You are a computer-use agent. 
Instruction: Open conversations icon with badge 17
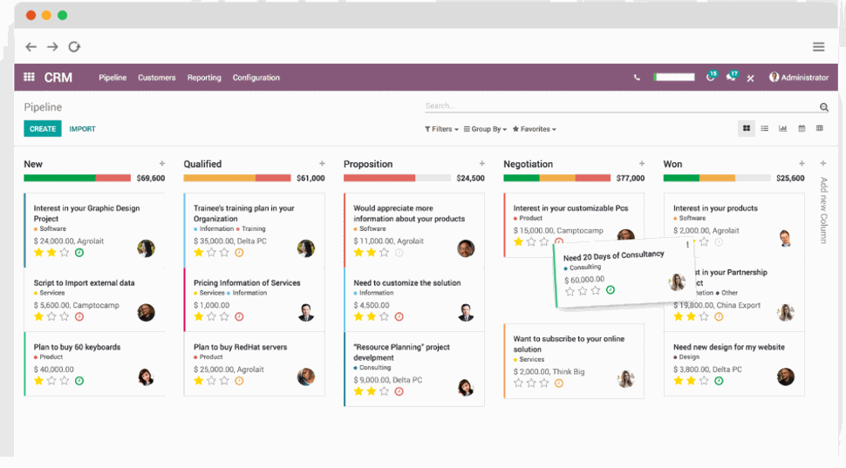pyautogui.click(x=731, y=78)
